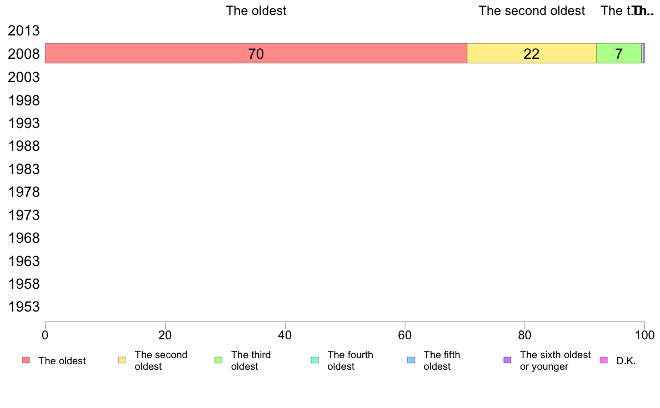Screen dimensions: 660x408
Task: Select the 2008 year label
Action: (x=24, y=54)
